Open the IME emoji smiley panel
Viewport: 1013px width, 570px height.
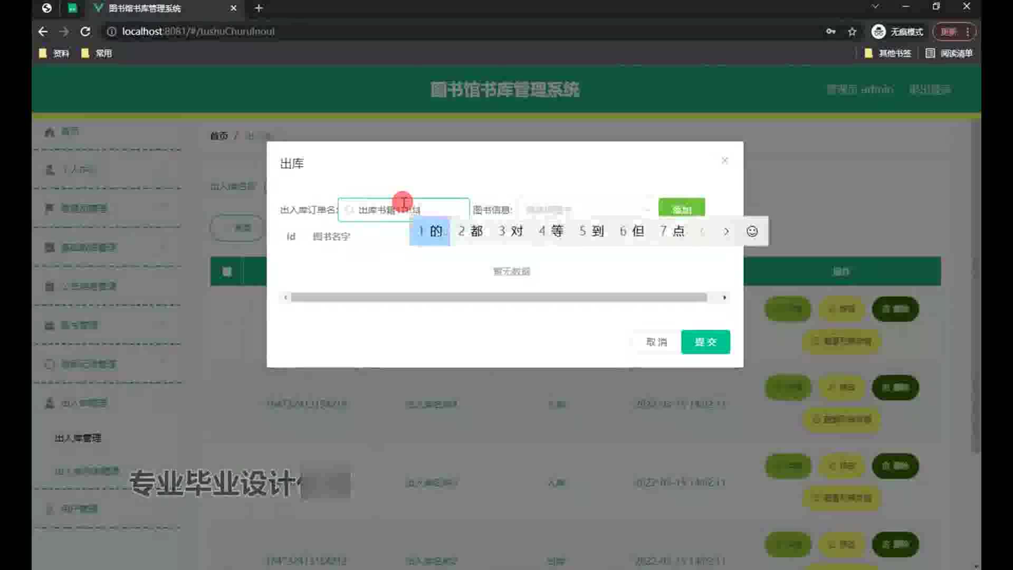(x=752, y=231)
